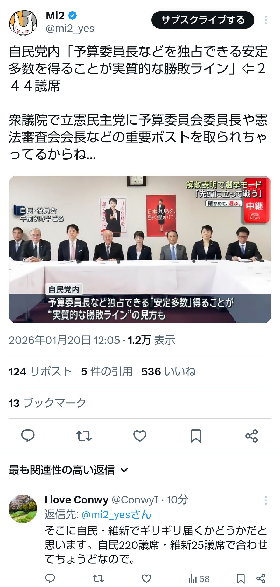Viewport: 280px width, 587px height.
Task: Like the main post with heart icon
Action: point(140,436)
